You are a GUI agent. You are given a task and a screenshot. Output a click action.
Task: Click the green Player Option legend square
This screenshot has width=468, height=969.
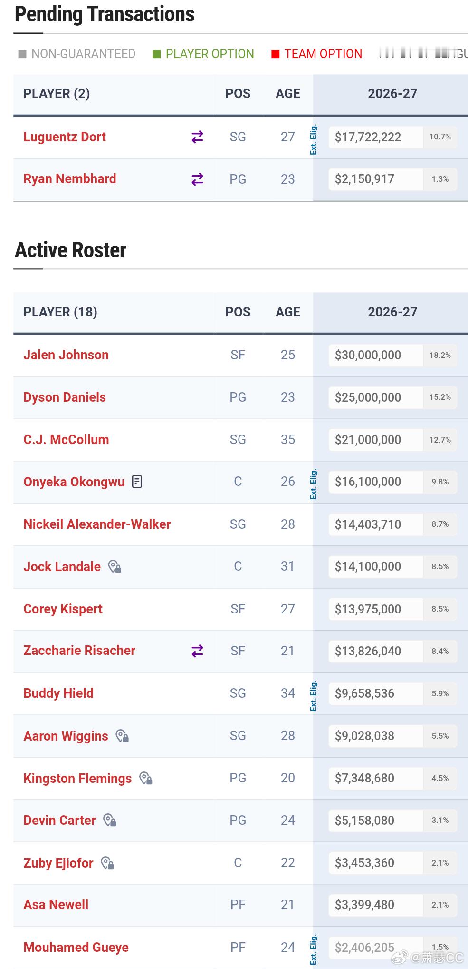click(156, 54)
